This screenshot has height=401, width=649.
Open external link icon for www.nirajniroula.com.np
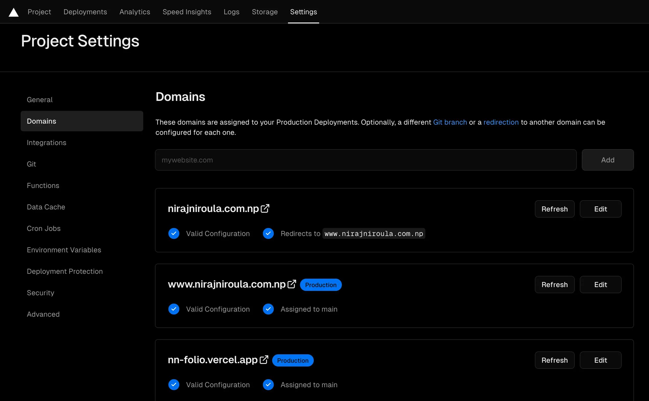292,284
